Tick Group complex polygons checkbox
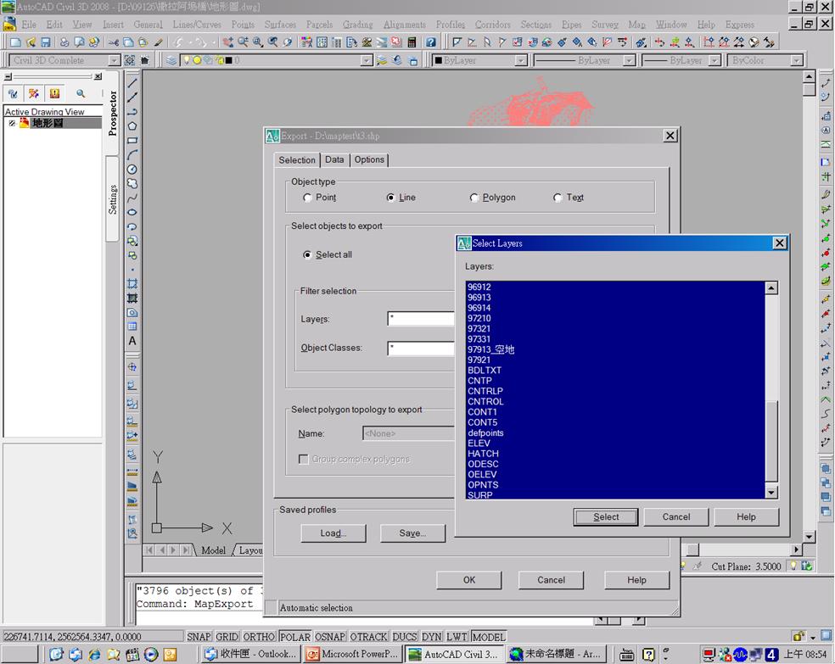The image size is (835, 664). click(x=304, y=459)
